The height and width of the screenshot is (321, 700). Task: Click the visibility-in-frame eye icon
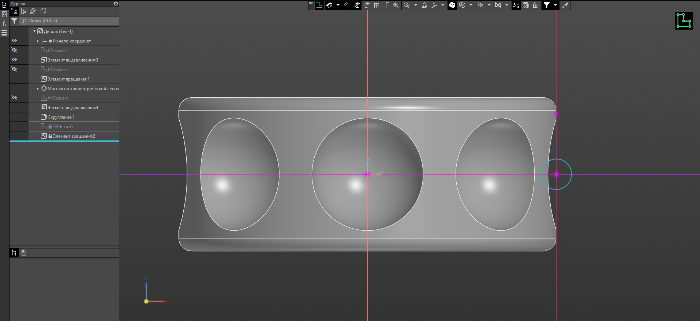click(498, 5)
